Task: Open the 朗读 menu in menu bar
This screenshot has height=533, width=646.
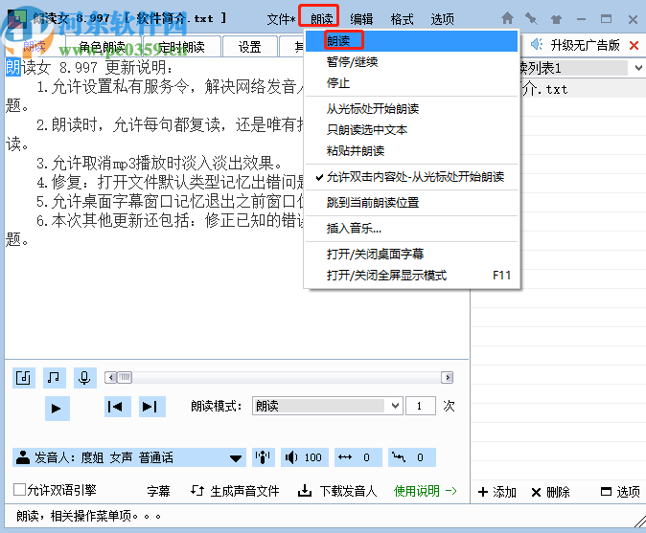Action: [x=321, y=19]
